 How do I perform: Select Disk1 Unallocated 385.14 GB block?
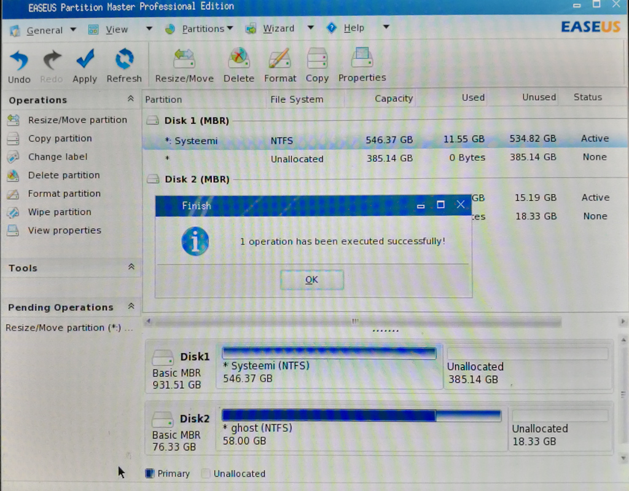[x=528, y=366]
